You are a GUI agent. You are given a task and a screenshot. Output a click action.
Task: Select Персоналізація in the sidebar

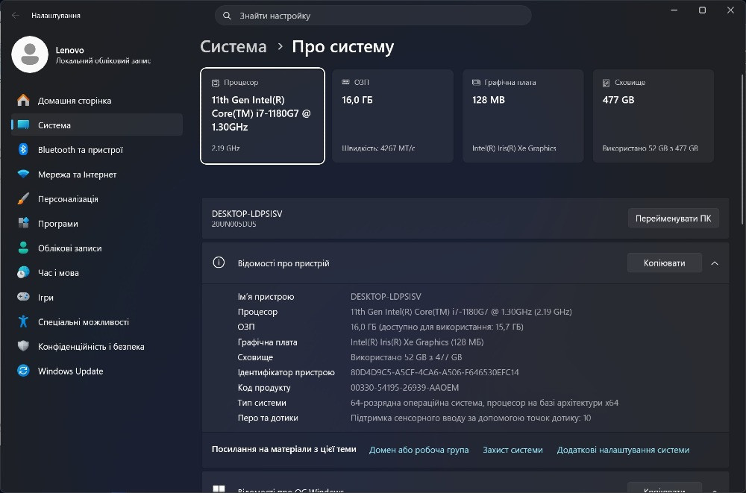[x=97, y=199]
